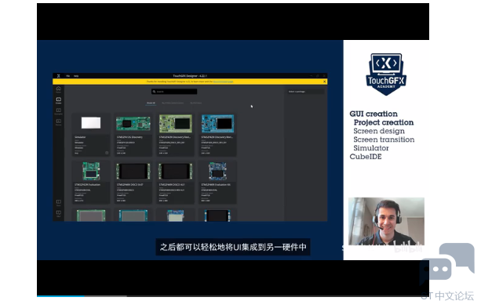Click the small info icon on Simulator card

pos(107,153)
